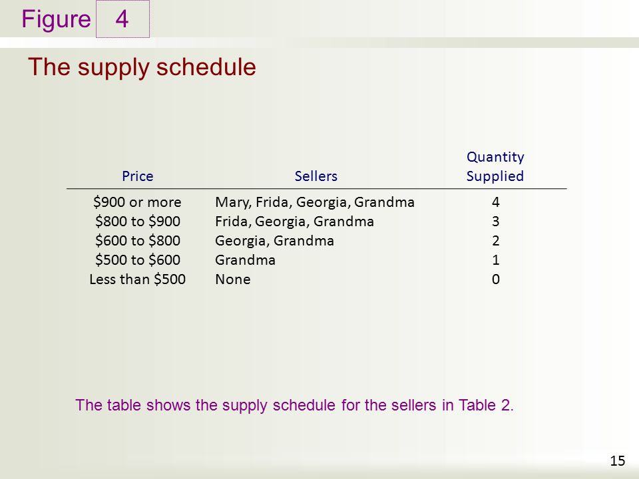639x479 pixels.
Task: Click the $600 to $800 price cell
Action: pos(138,240)
